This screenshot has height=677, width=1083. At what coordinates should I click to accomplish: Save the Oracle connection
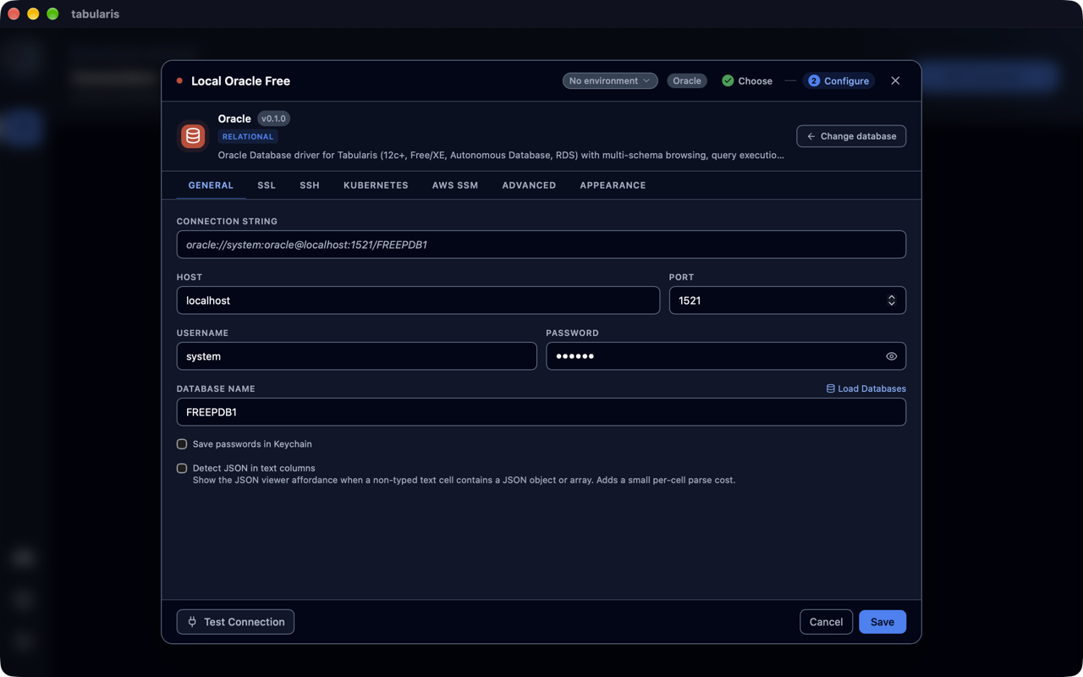click(882, 622)
